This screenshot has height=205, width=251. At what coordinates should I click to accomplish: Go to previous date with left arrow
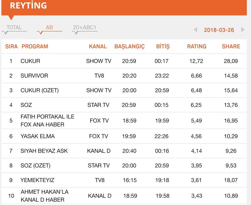(196, 30)
